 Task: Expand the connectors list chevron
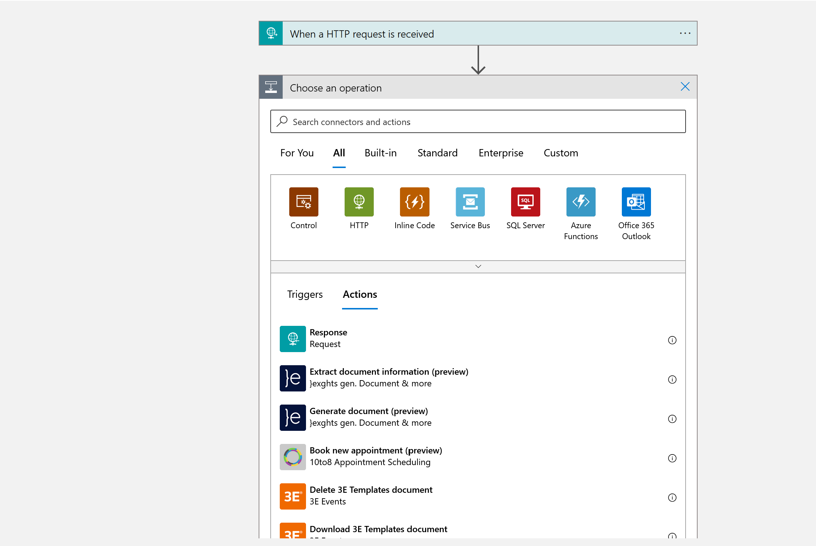pyautogui.click(x=478, y=266)
